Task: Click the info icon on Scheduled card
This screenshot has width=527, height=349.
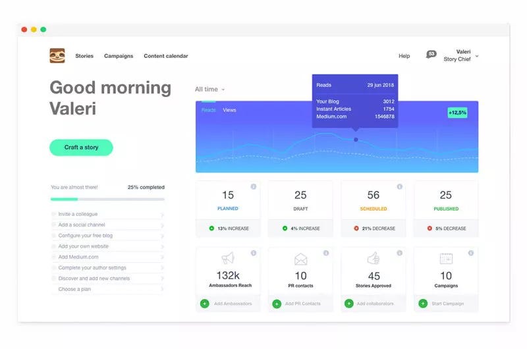Action: coord(399,186)
